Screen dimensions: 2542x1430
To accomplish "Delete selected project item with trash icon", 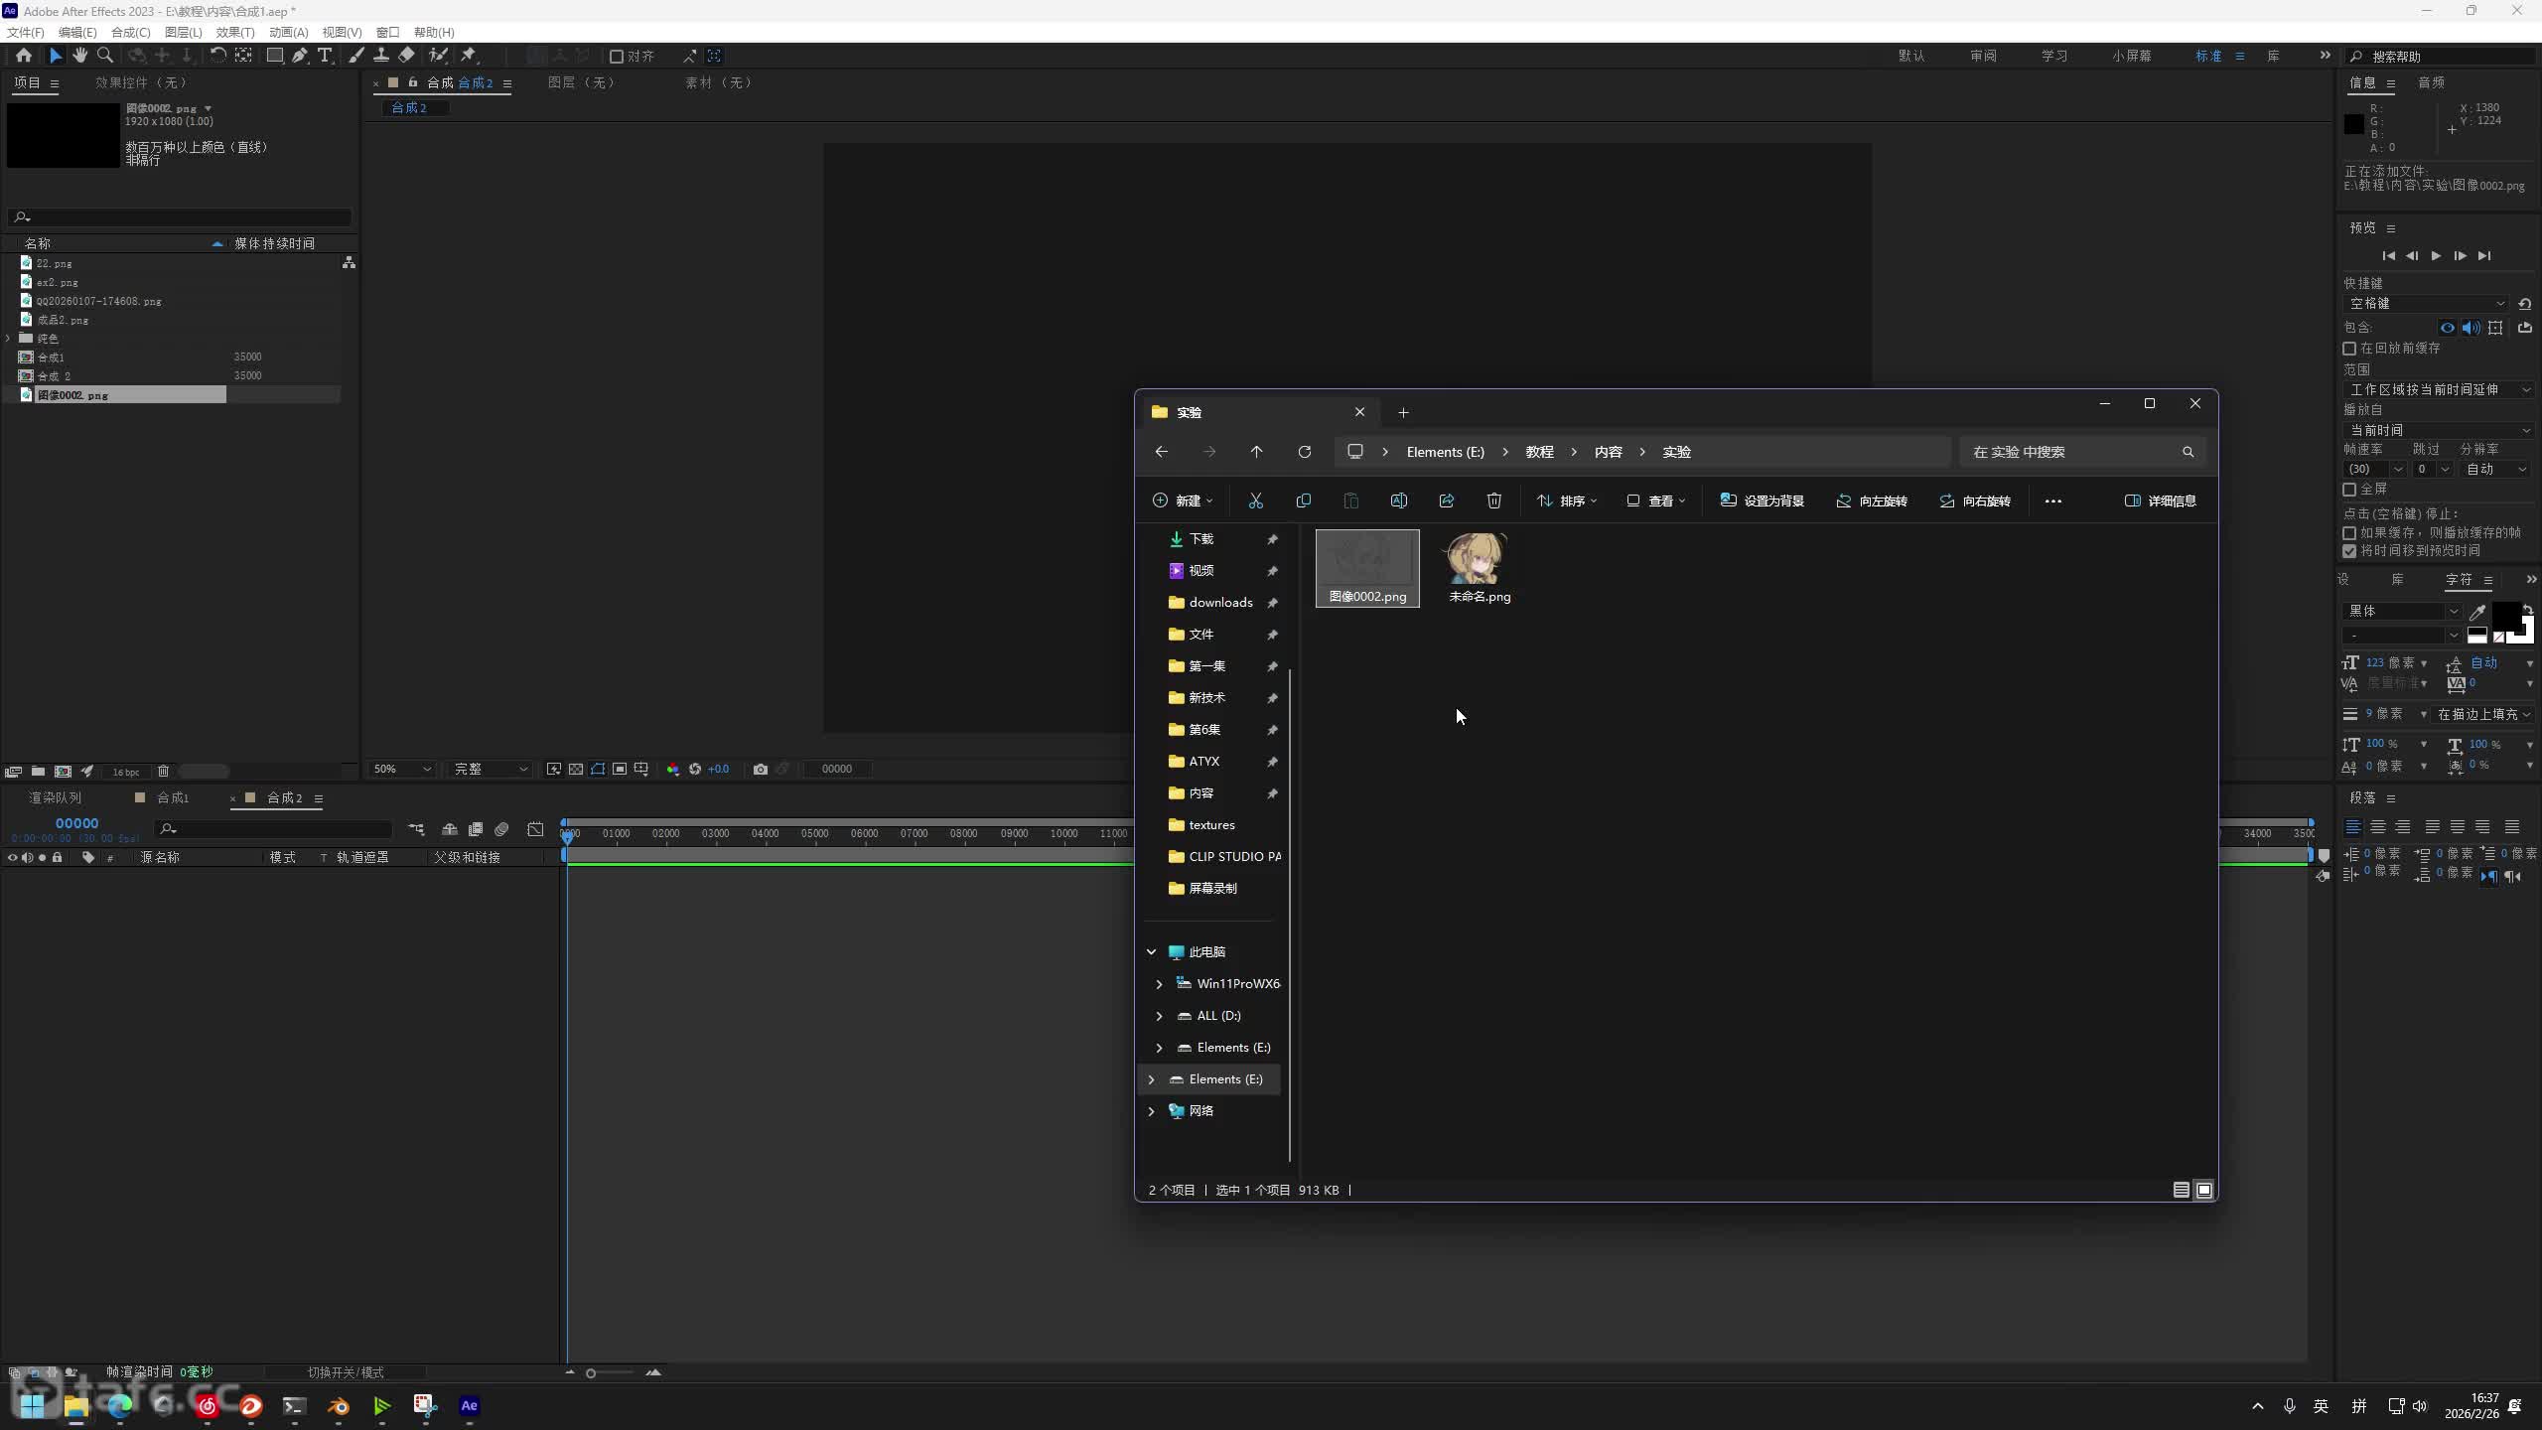I will pyautogui.click(x=164, y=772).
